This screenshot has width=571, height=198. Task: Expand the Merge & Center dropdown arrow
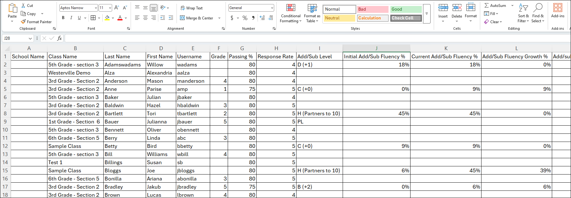coord(219,18)
